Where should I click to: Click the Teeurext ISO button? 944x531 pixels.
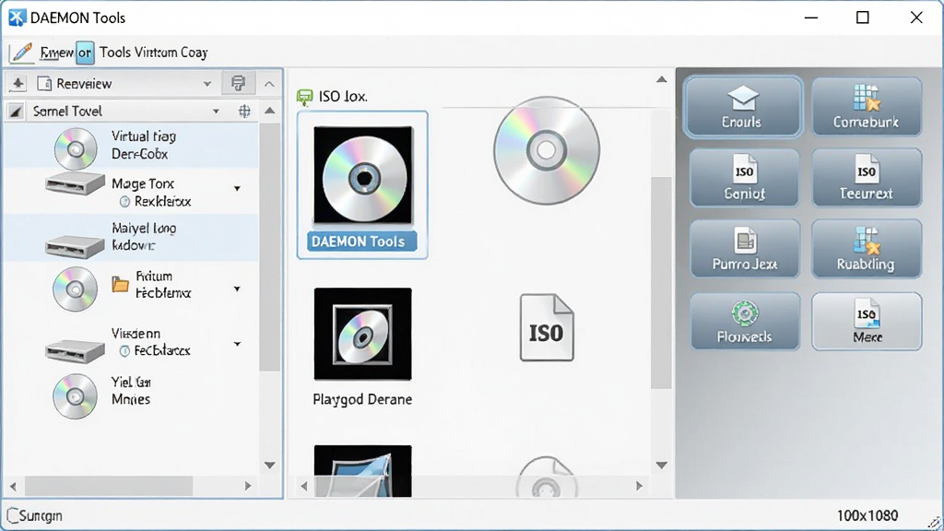tap(867, 178)
